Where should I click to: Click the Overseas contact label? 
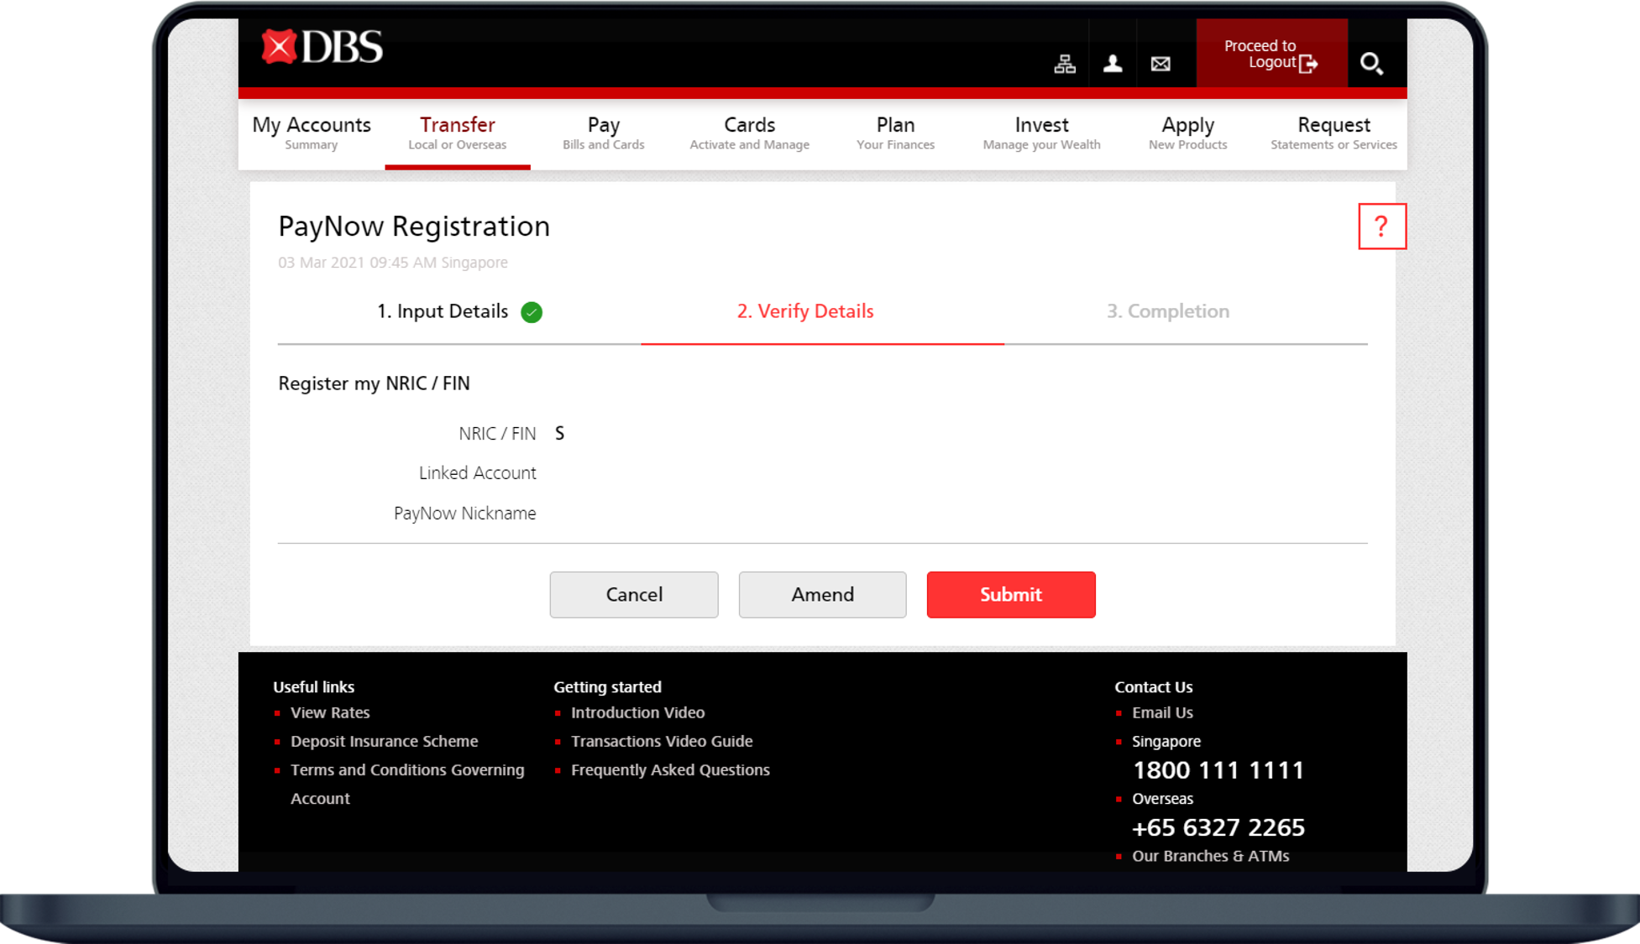click(1162, 799)
